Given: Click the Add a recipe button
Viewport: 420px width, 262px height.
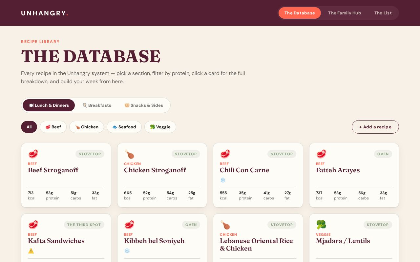Looking at the screenshot, I should [x=375, y=127].
